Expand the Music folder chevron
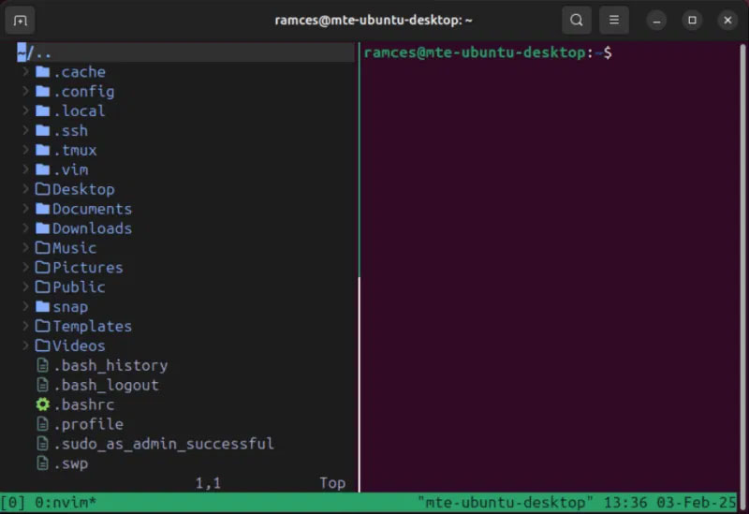749x514 pixels. [26, 247]
